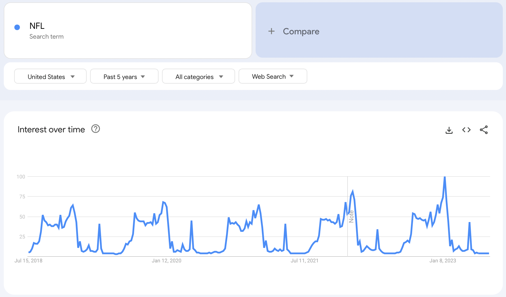Click the Jul 15, 2018 axis label
Screen dimensions: 506x297
28,261
